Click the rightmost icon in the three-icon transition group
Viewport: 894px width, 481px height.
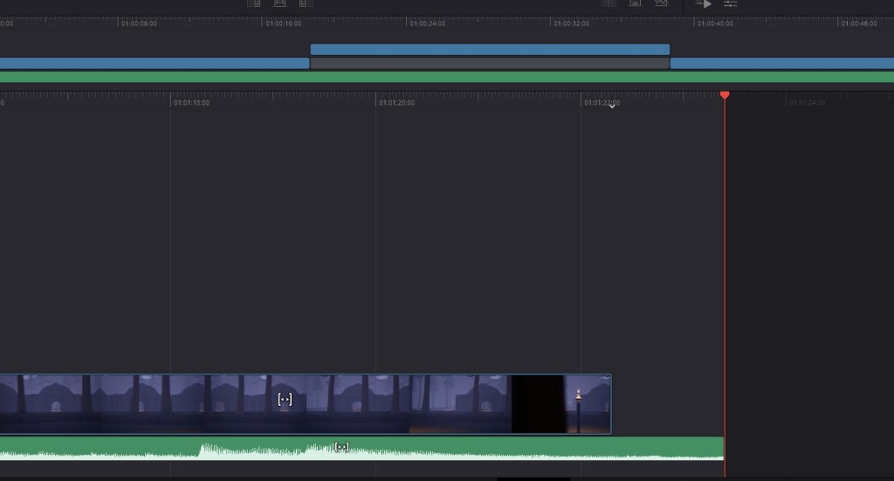[x=662, y=3]
